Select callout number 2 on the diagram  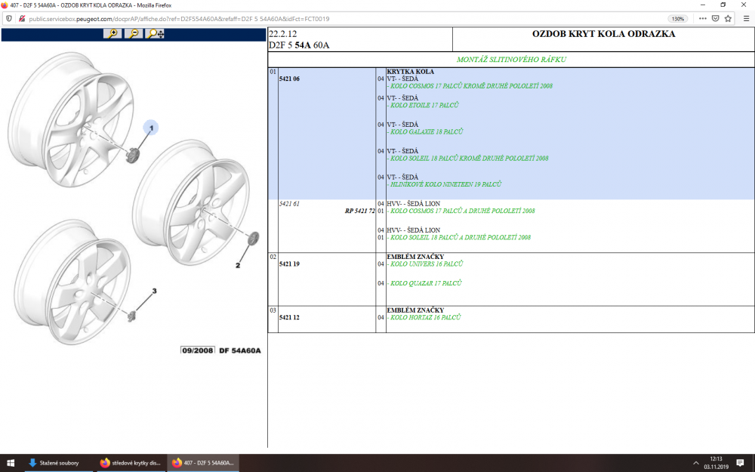pos(237,265)
